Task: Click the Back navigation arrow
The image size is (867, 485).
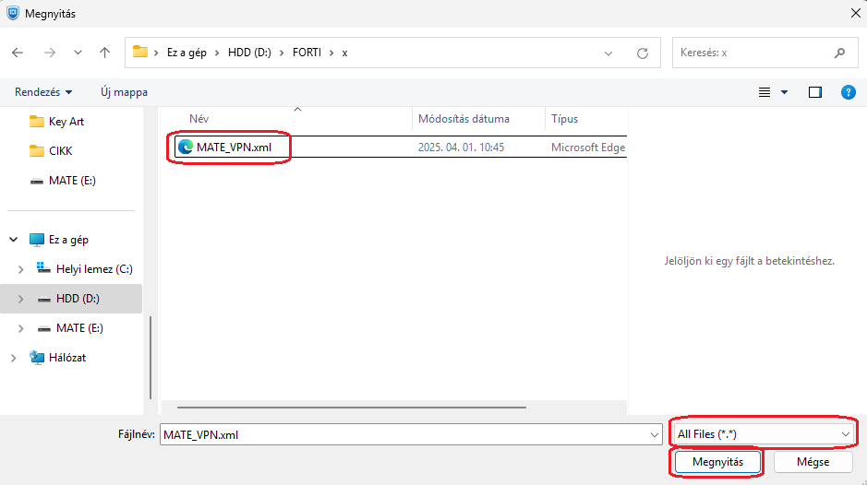Action: coord(18,53)
